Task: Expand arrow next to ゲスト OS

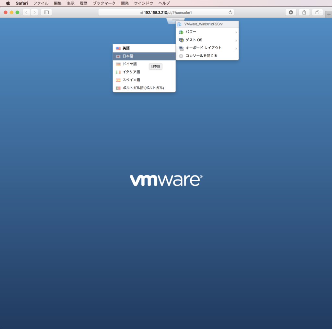Action: click(x=236, y=40)
